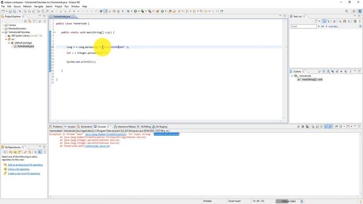
Task: Toggle Hide Non-Public Members in Outline
Action: point(341,71)
